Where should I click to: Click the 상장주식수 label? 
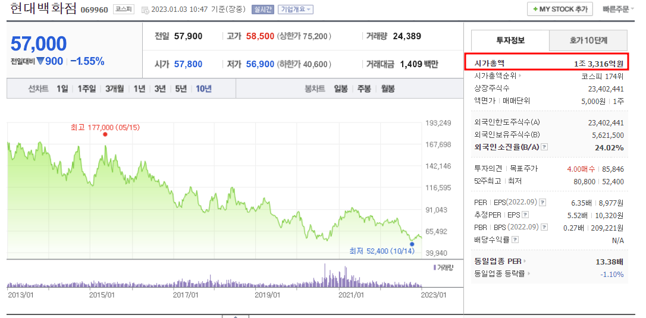(492, 88)
